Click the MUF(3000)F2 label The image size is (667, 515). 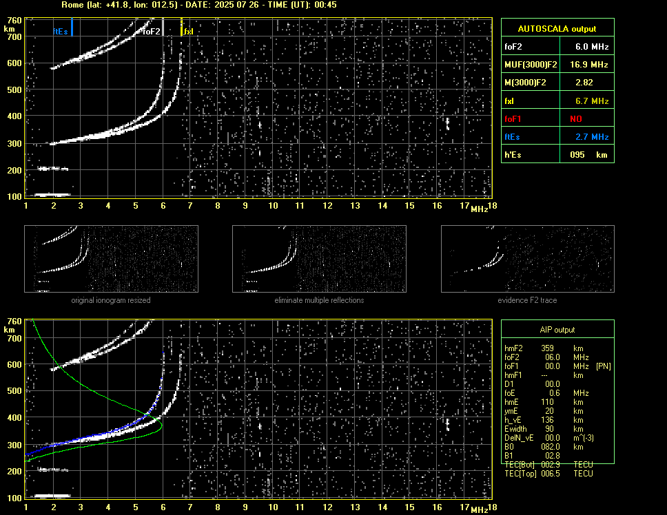click(531, 65)
